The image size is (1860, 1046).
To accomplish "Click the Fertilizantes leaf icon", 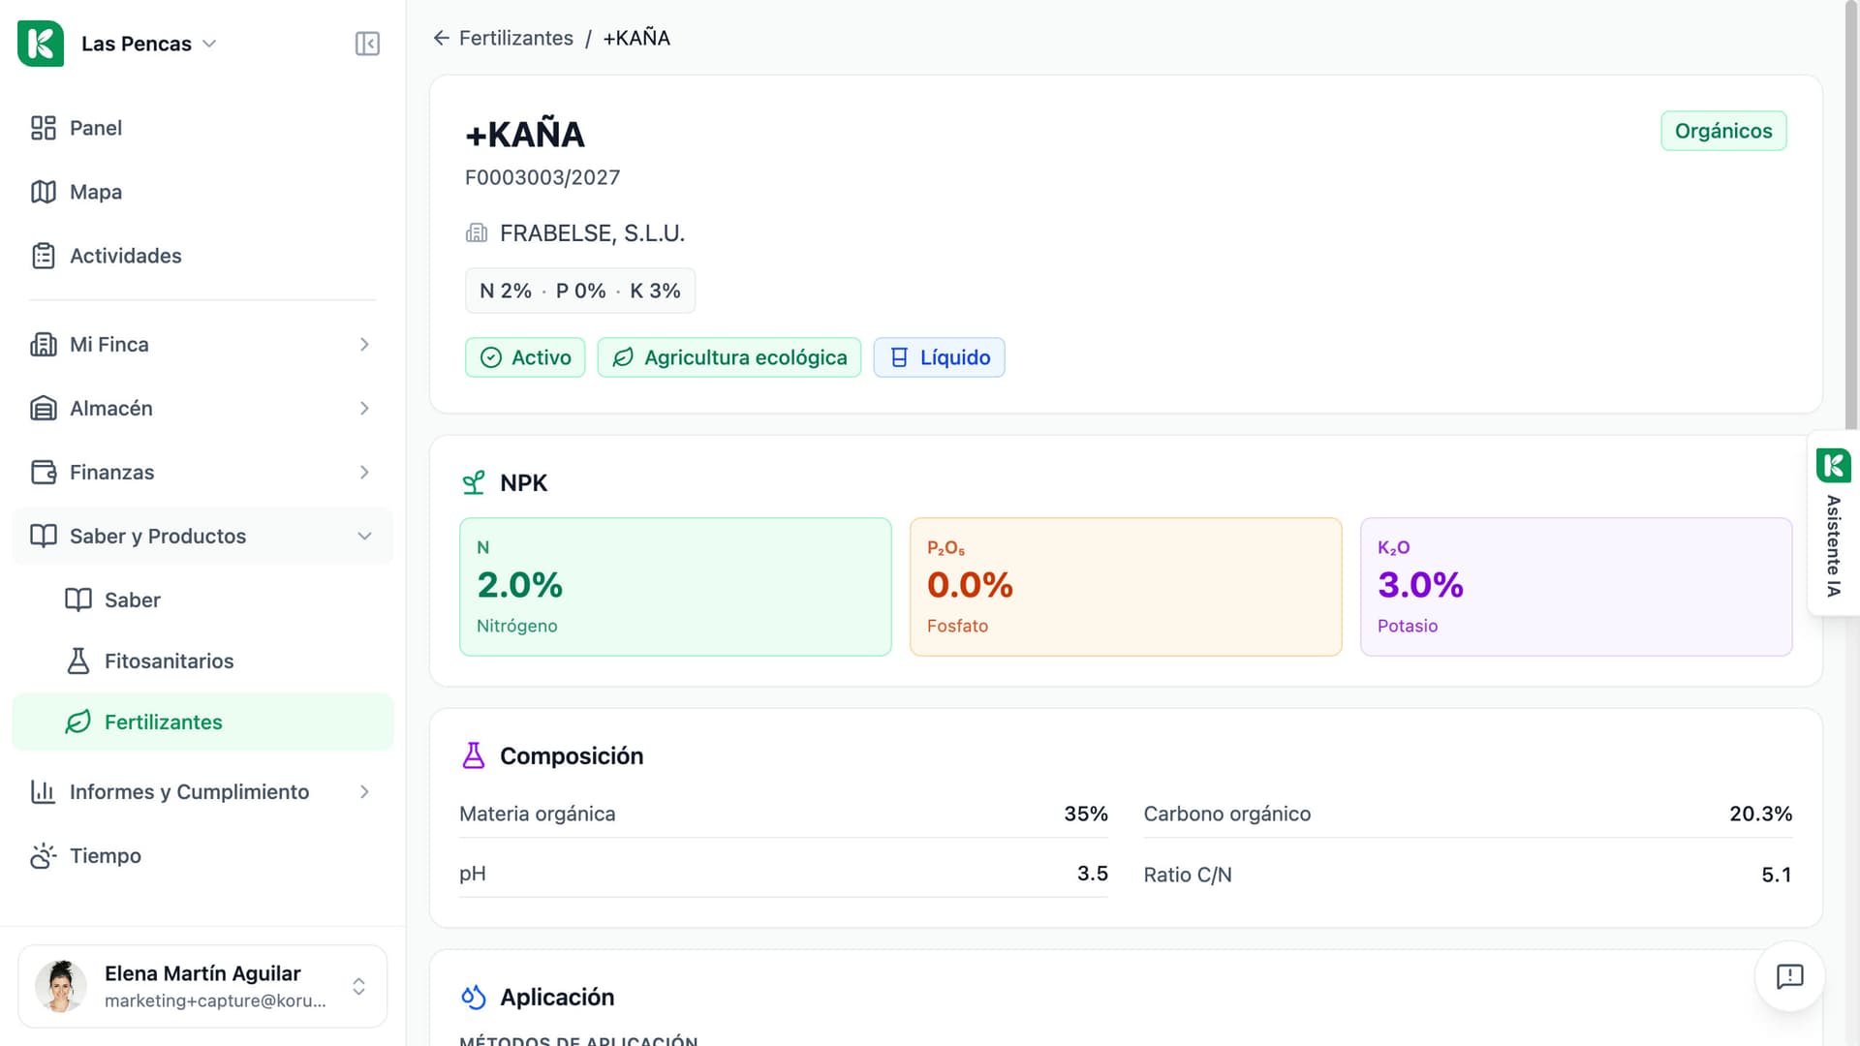I will pyautogui.click(x=78, y=722).
